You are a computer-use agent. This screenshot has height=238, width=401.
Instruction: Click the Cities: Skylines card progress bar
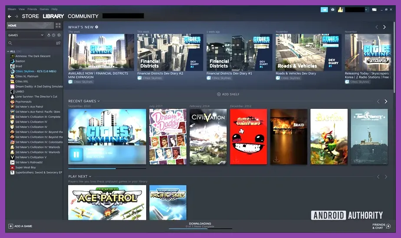pyautogui.click(x=107, y=169)
